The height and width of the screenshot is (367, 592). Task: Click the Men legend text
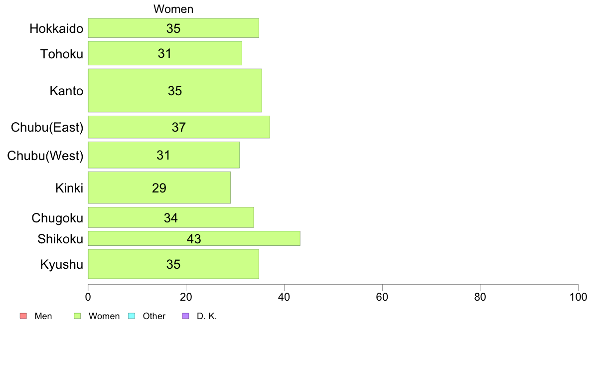pyautogui.click(x=43, y=316)
